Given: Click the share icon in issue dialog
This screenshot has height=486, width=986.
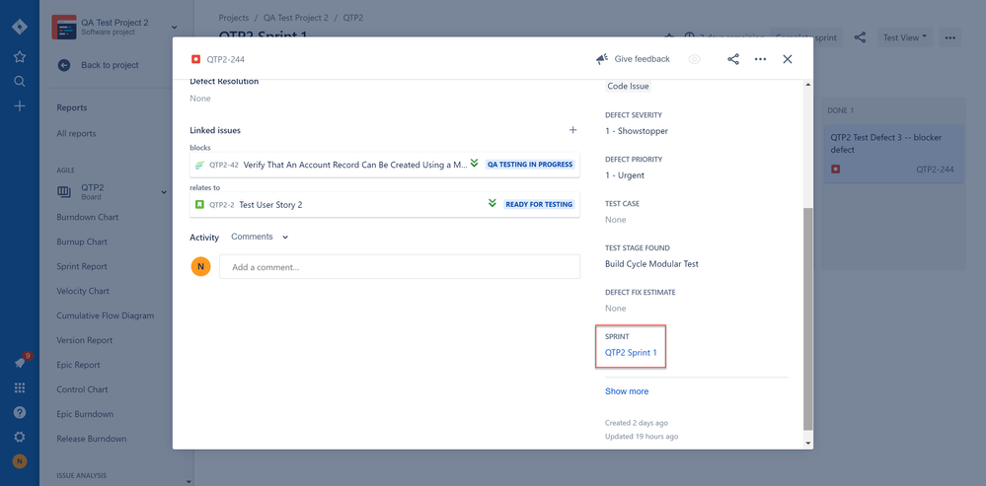Looking at the screenshot, I should [x=732, y=59].
